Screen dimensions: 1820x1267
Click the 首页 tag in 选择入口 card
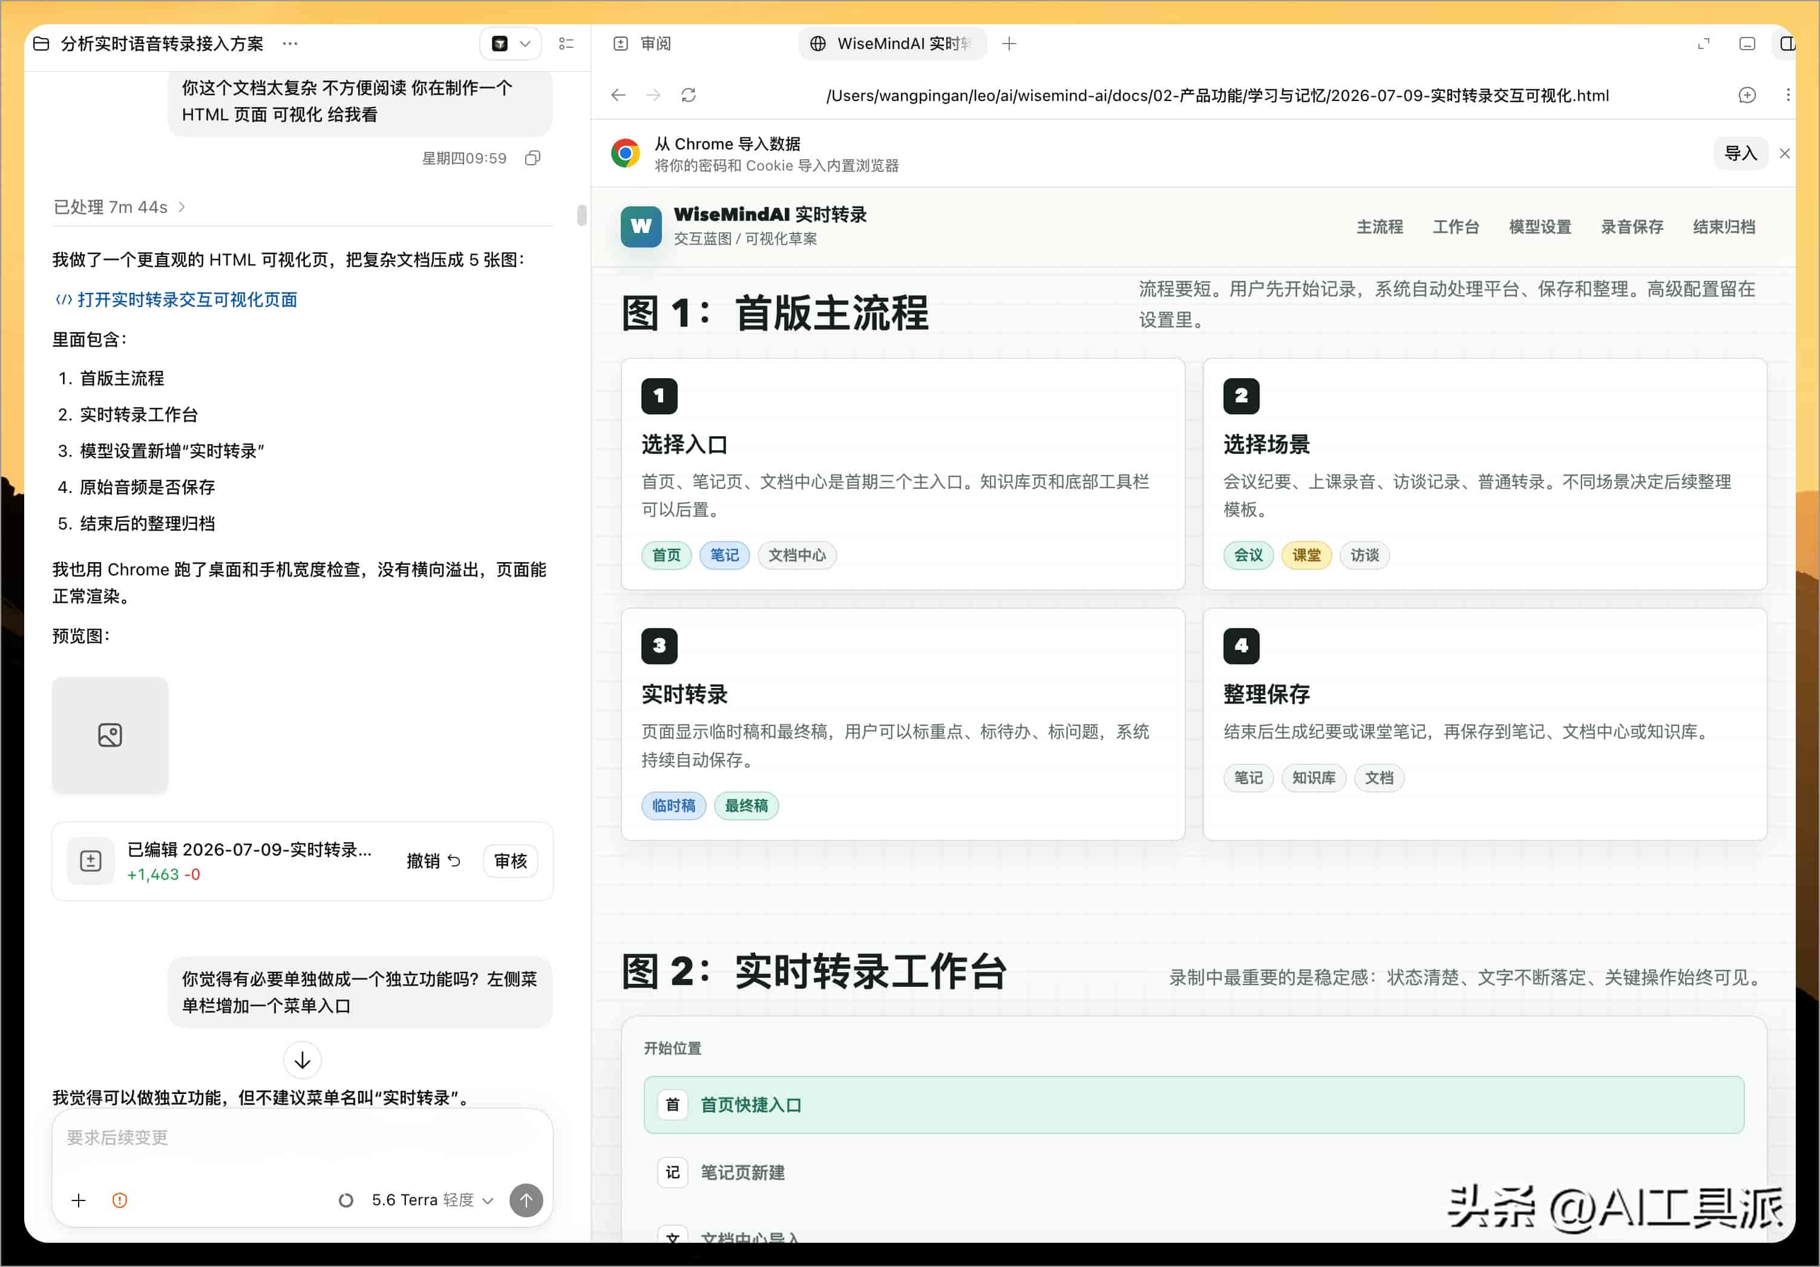click(666, 555)
